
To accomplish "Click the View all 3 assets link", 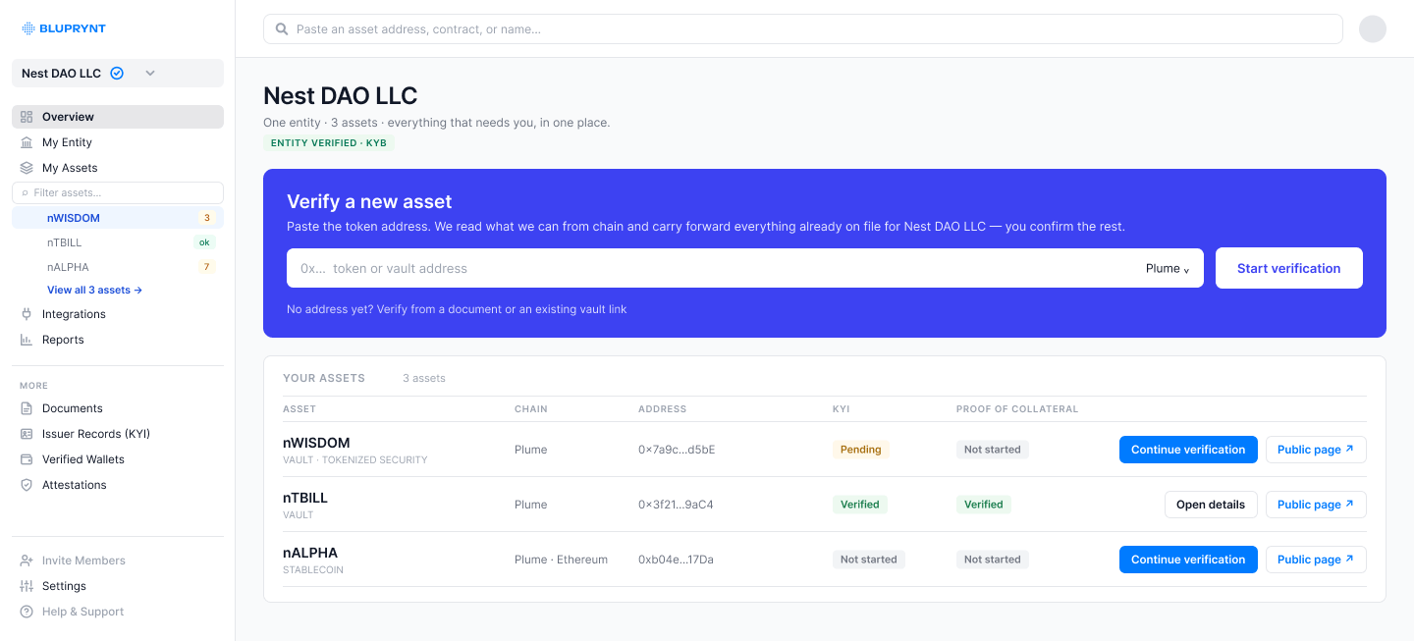I will click(x=94, y=291).
